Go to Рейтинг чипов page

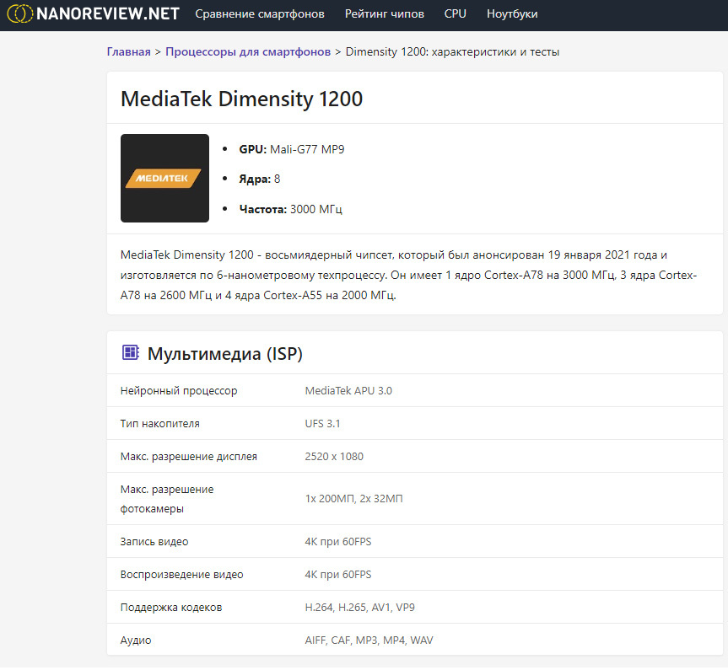[384, 14]
